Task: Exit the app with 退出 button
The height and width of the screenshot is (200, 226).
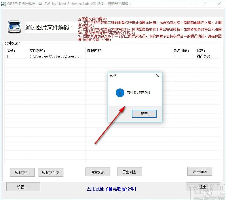Action: (203, 187)
